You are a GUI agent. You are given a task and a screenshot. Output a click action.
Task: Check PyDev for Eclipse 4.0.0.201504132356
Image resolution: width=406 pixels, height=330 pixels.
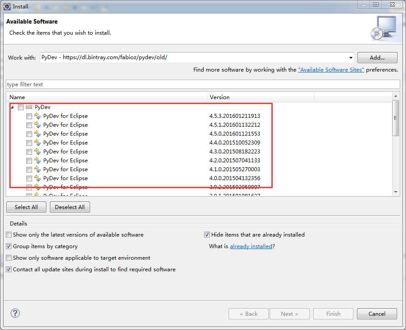tap(29, 179)
